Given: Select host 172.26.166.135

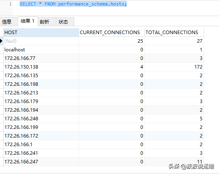Looking at the screenshot, I should point(41,76).
